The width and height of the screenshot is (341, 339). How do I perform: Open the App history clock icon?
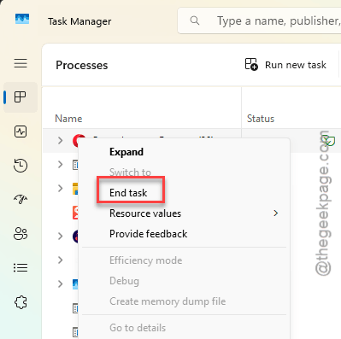pyautogui.click(x=21, y=166)
